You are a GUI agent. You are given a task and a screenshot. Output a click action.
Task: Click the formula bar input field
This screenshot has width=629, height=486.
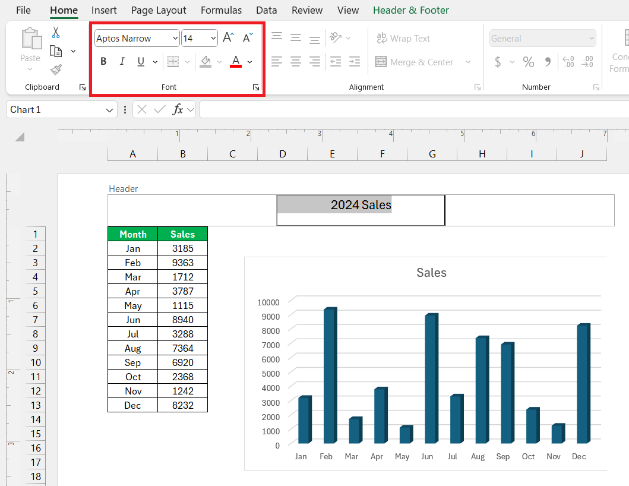tap(414, 109)
